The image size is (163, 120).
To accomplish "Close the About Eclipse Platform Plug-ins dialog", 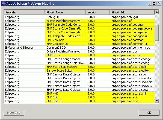I will 159,4.
